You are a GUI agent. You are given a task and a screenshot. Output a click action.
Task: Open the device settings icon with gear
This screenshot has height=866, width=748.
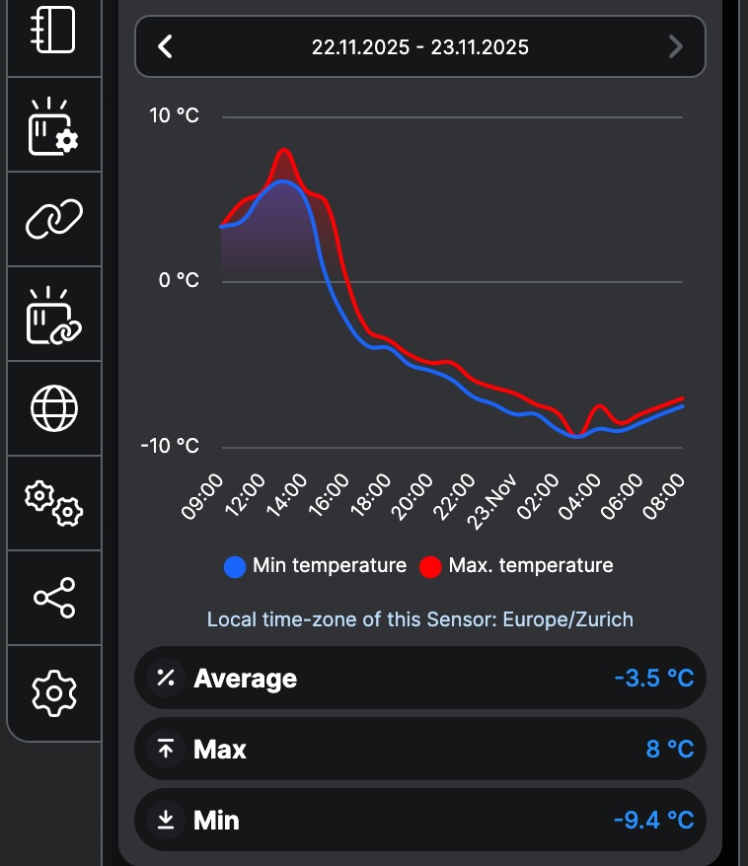(x=54, y=125)
